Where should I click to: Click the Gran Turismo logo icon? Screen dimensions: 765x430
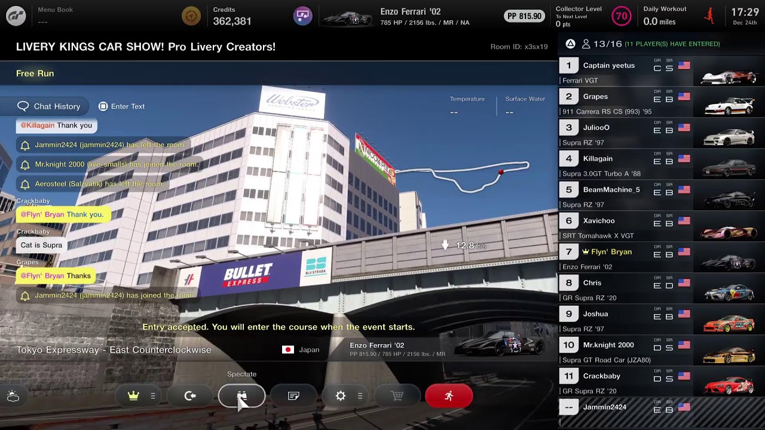pyautogui.click(x=16, y=16)
